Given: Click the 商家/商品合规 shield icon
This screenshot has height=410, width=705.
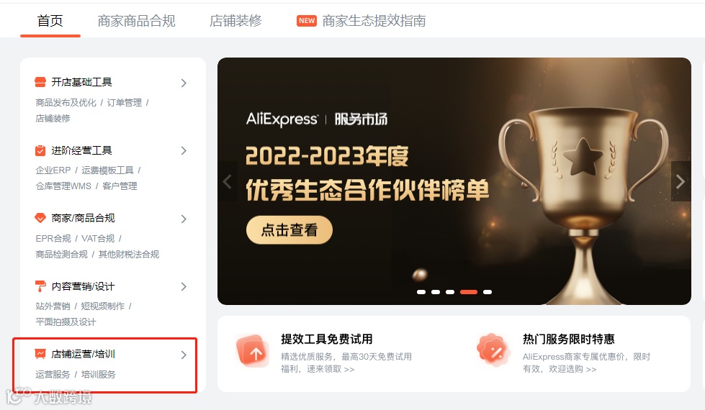Looking at the screenshot, I should coord(40,218).
